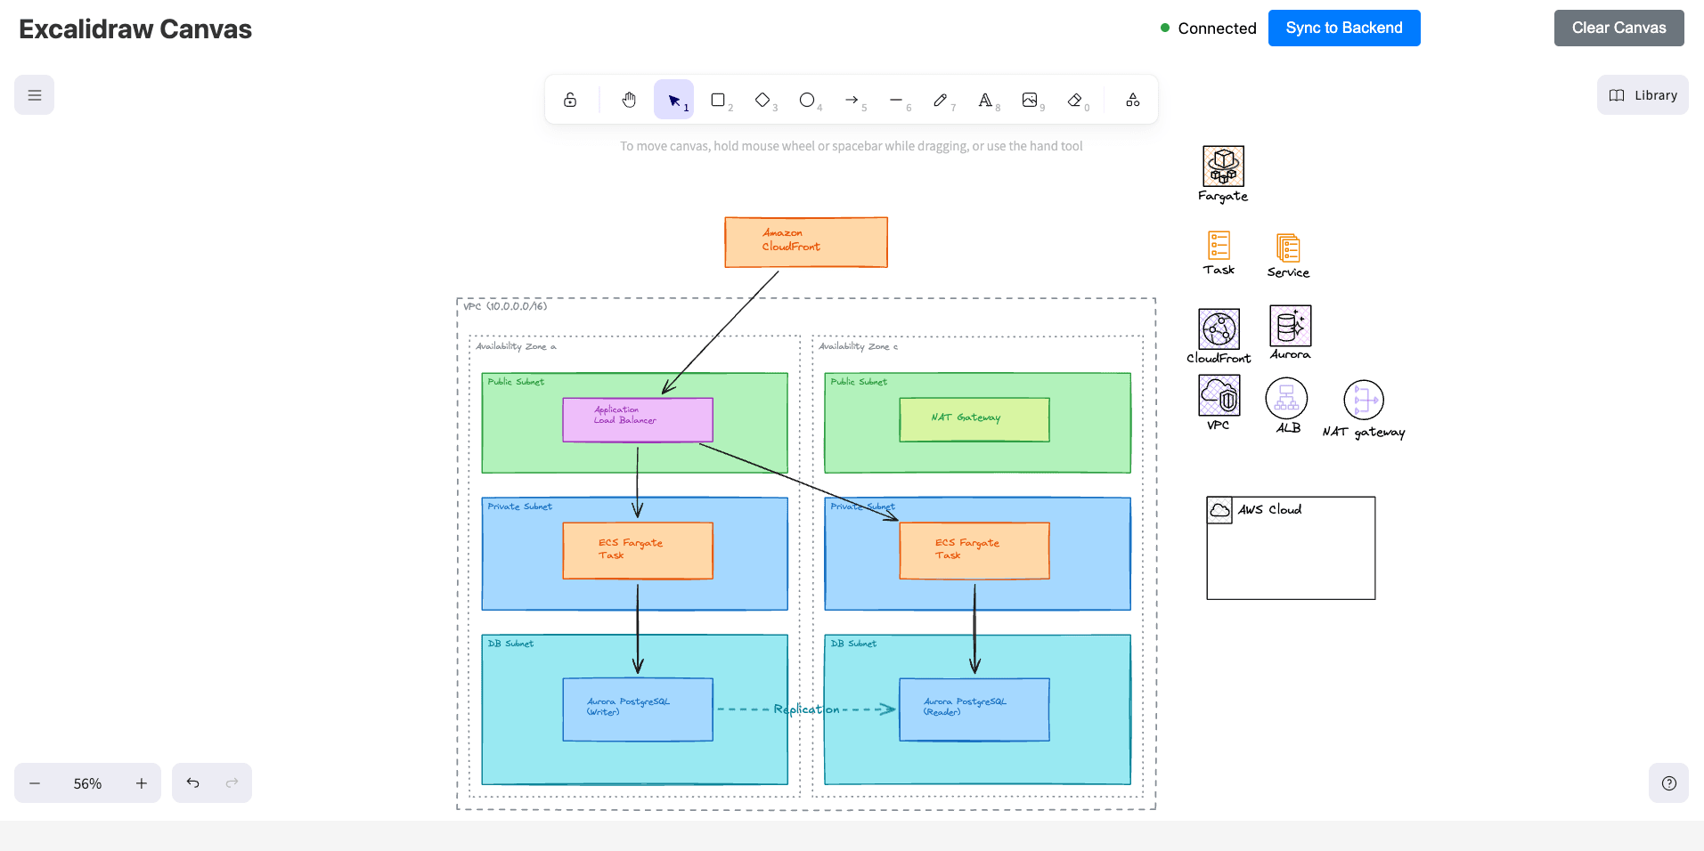Select the Arrow tool
Viewport: 1704px width, 851px height.
pos(852,100)
